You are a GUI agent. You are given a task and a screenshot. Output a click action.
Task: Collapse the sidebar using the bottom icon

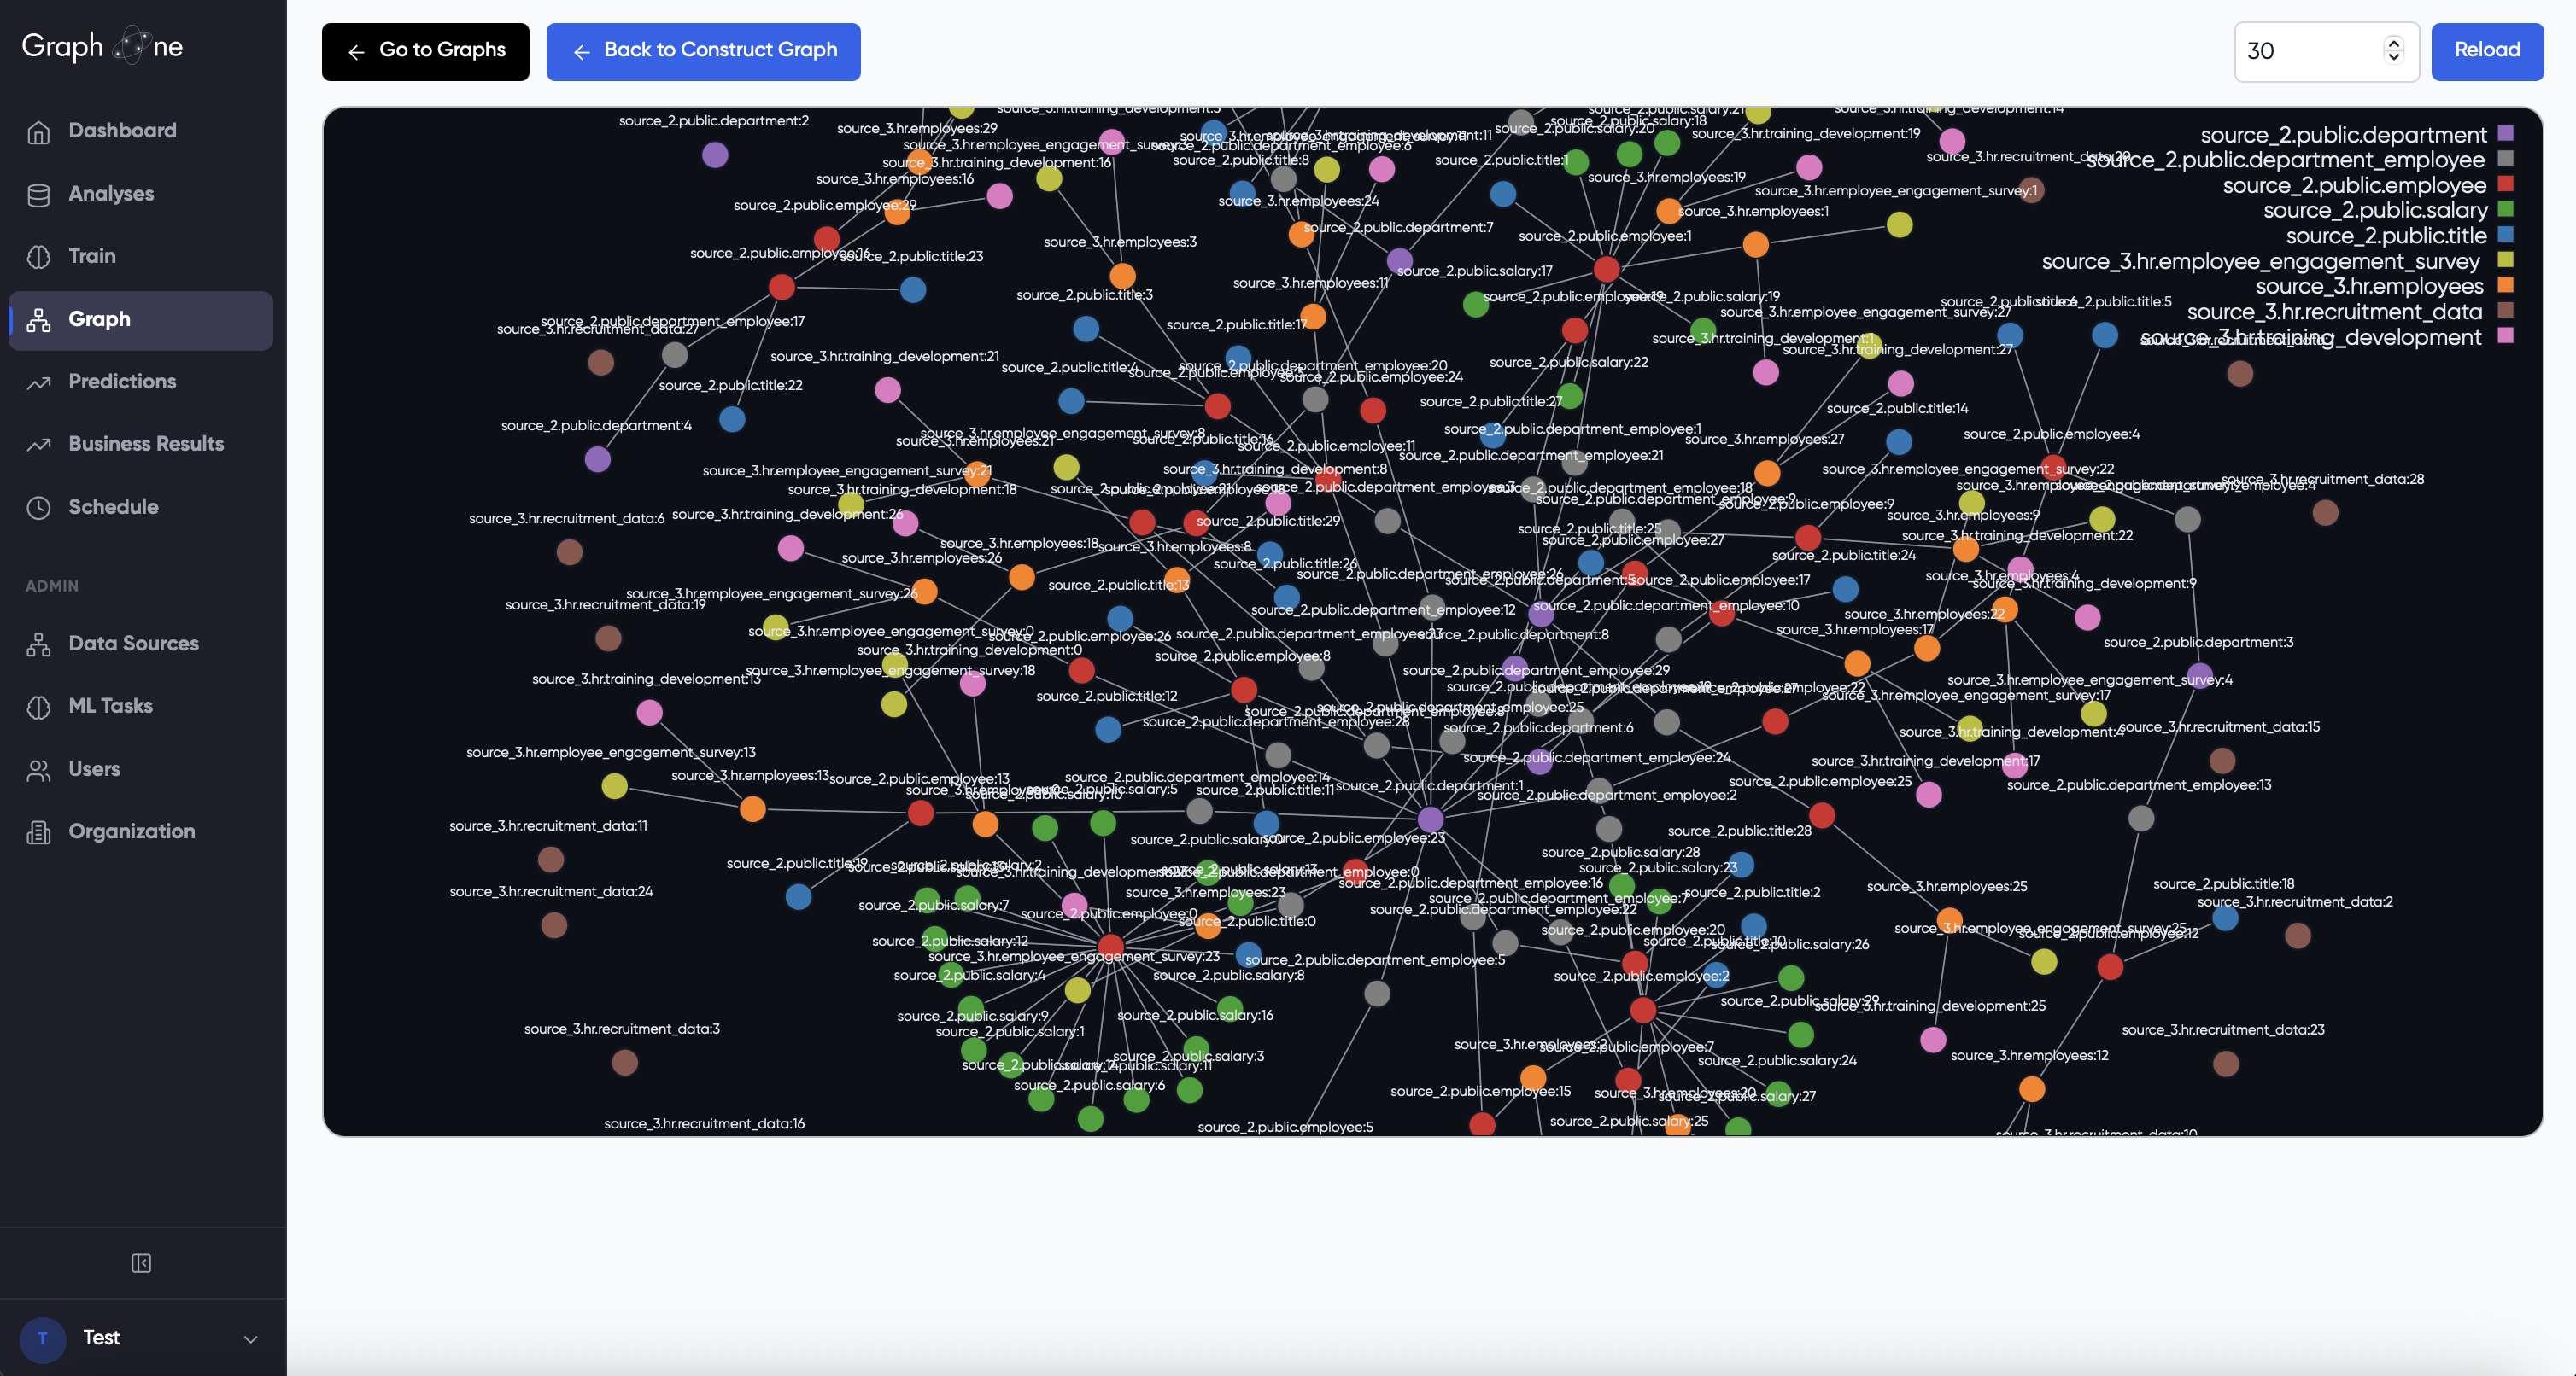pyautogui.click(x=141, y=1262)
